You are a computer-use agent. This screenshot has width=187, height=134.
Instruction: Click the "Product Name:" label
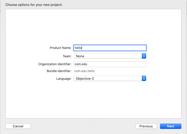[60, 48]
